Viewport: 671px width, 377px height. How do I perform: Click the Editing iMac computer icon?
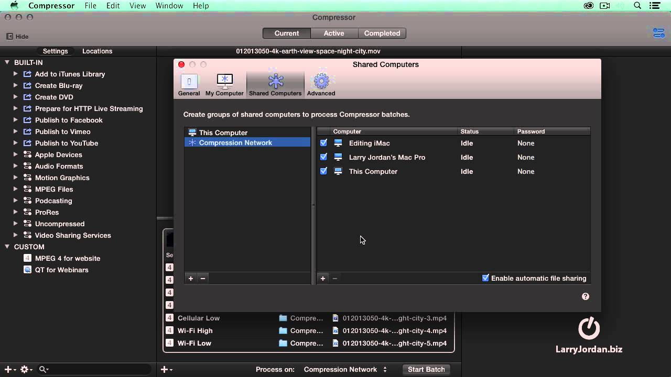click(x=338, y=143)
